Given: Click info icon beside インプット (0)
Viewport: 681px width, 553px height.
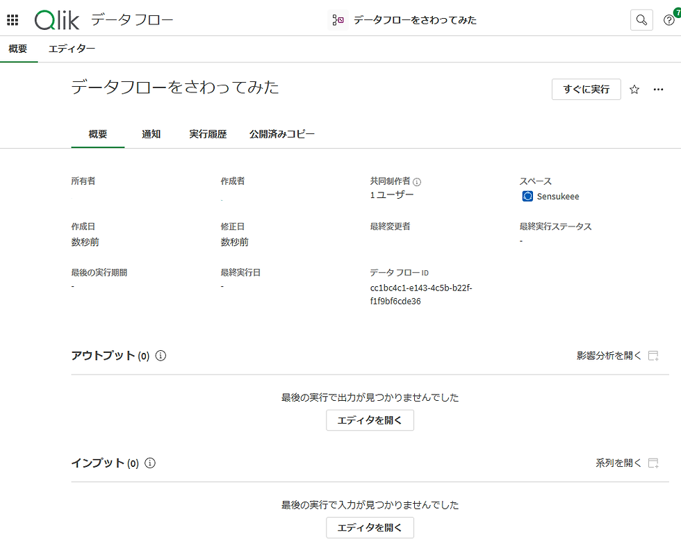Looking at the screenshot, I should [150, 463].
